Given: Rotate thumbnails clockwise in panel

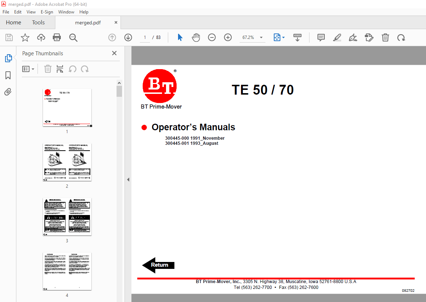Looking at the screenshot, I should pos(85,69).
